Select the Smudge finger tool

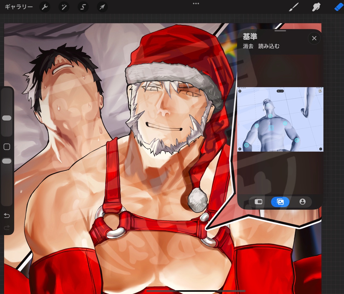click(x=316, y=7)
